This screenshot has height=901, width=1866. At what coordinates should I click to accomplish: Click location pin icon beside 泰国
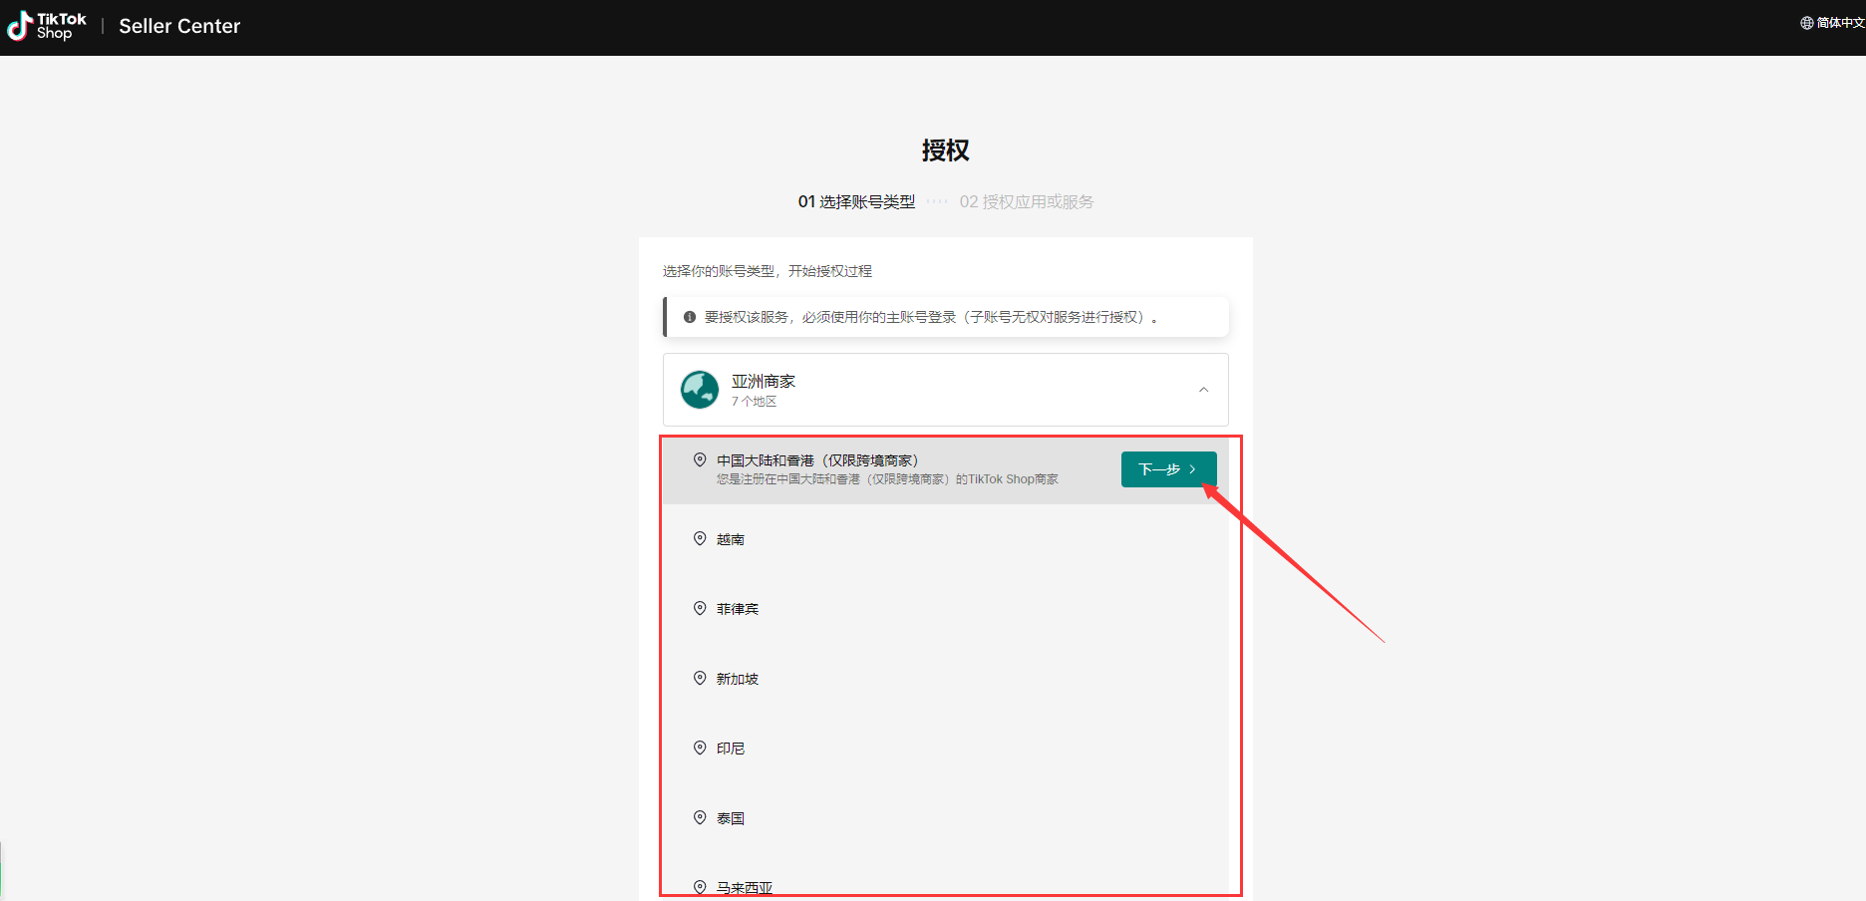coord(700,817)
